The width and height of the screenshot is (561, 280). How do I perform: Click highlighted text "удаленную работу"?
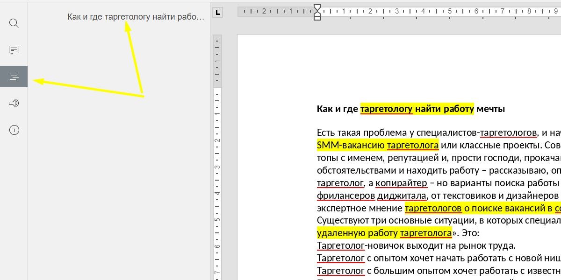pos(358,233)
